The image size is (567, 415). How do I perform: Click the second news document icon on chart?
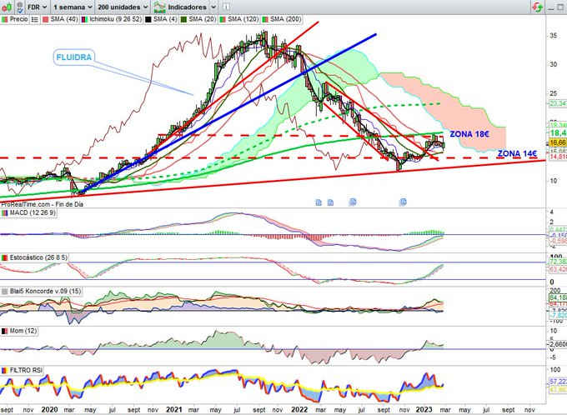[x=330, y=202]
